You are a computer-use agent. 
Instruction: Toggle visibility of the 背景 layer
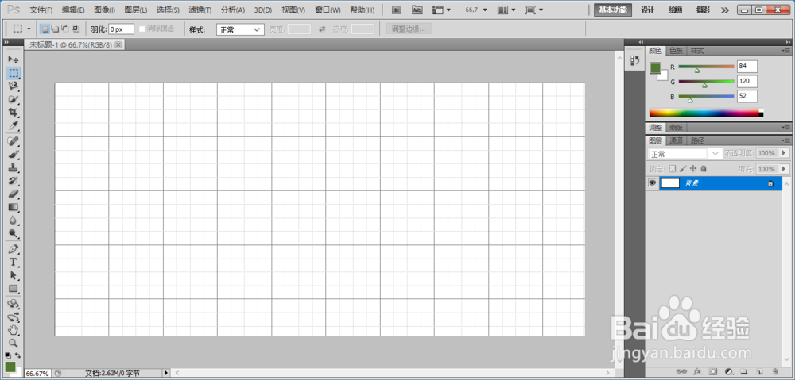(652, 183)
